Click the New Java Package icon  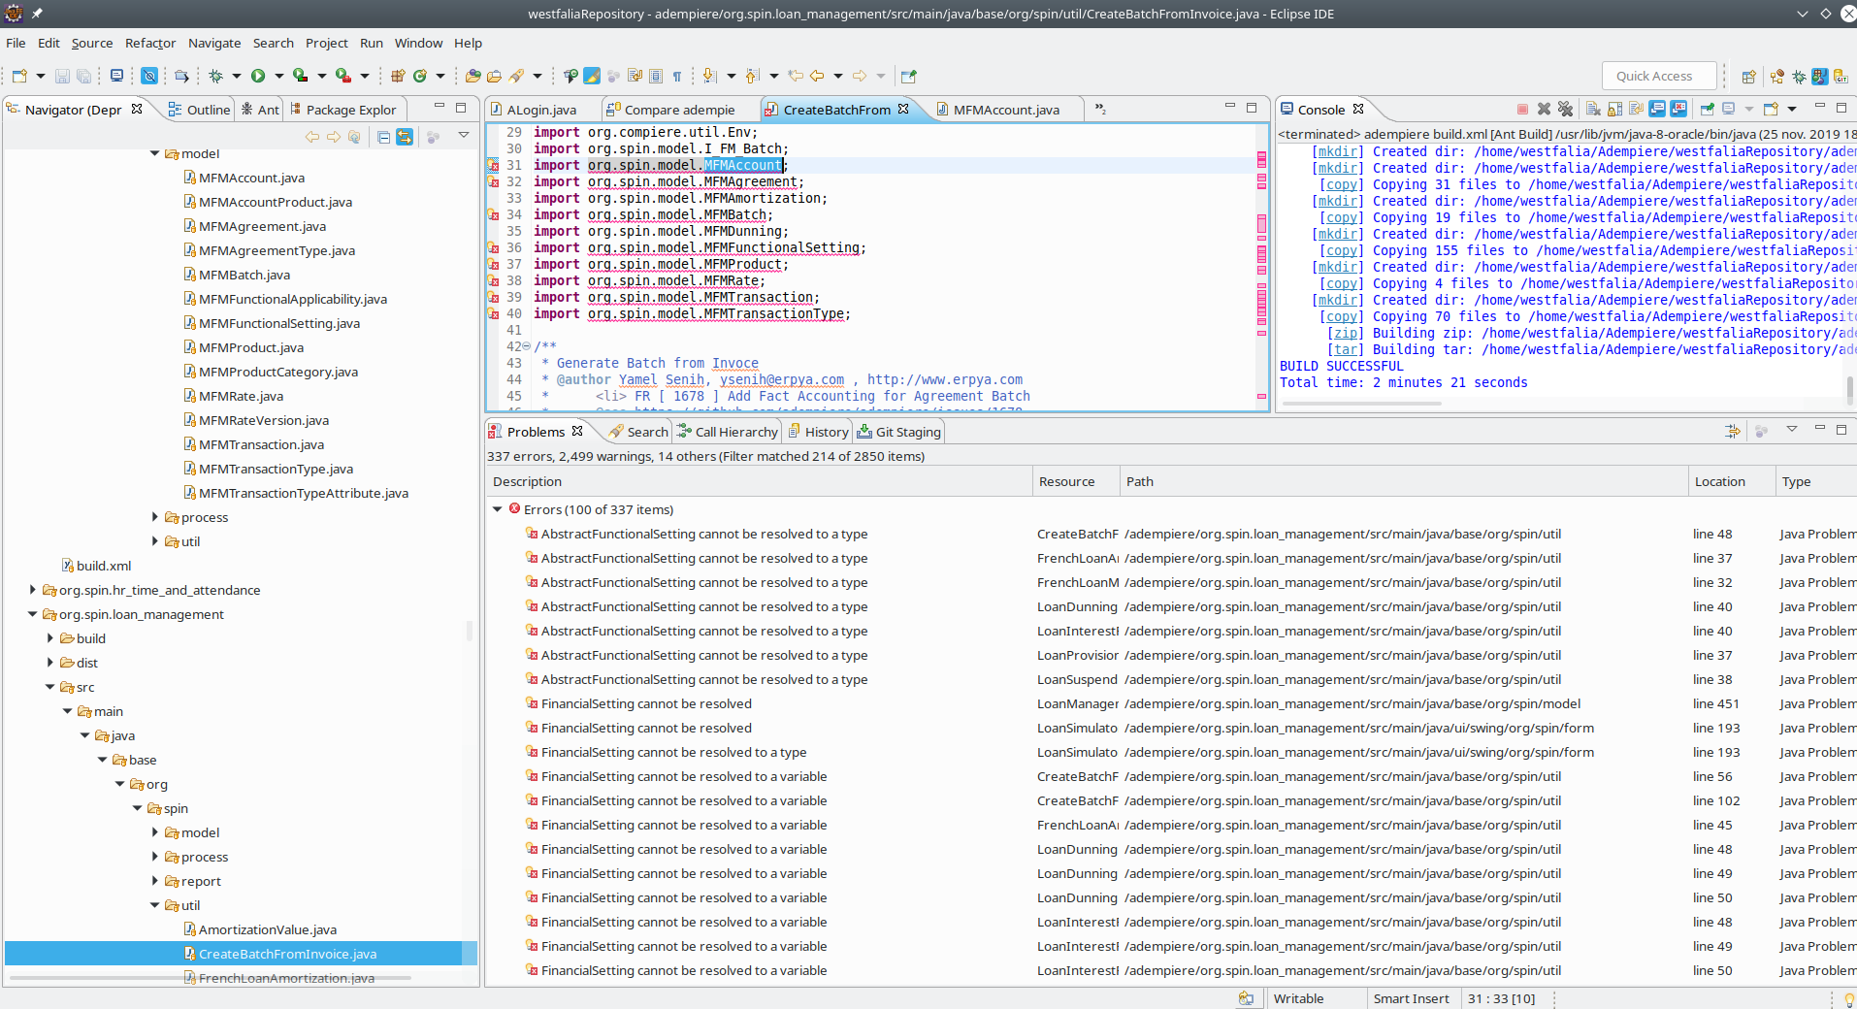[x=398, y=76]
